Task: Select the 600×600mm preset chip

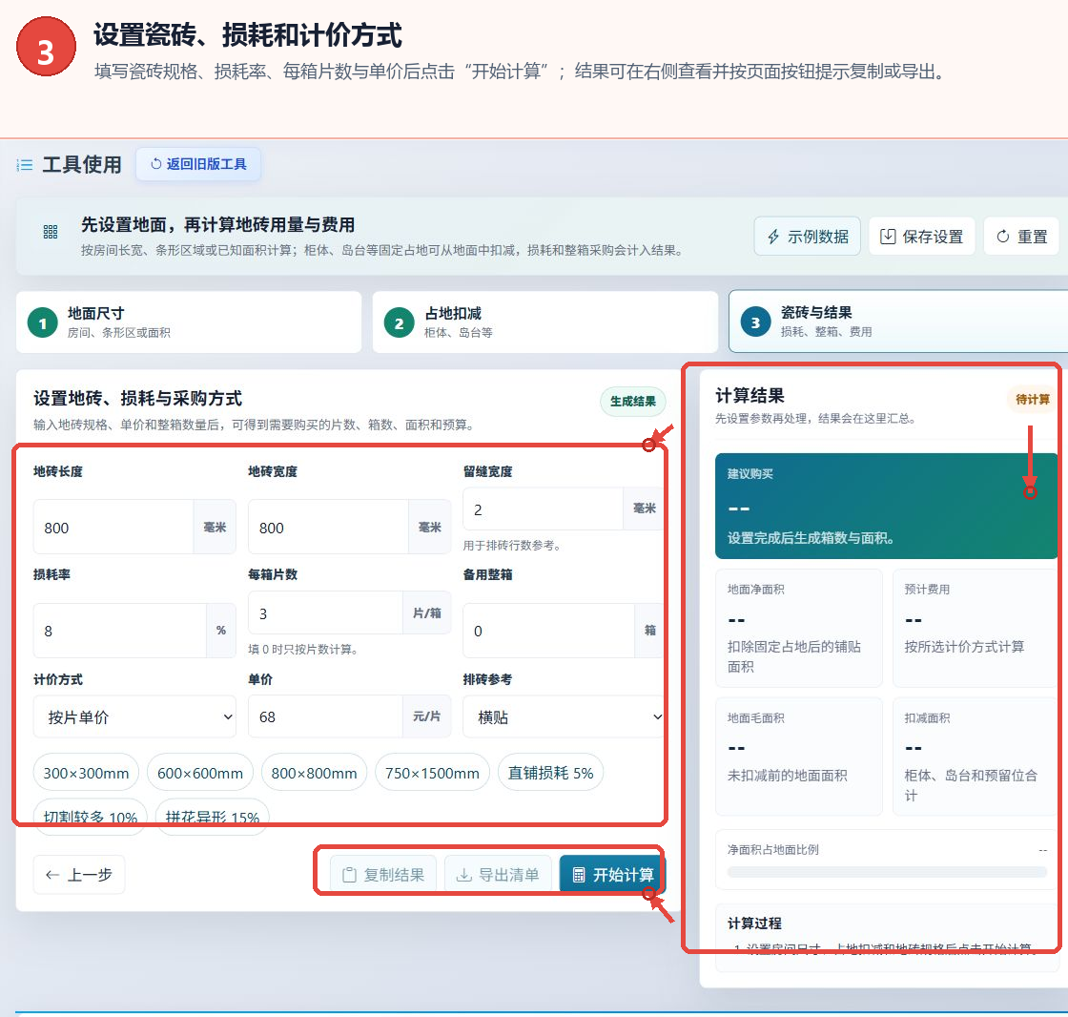Action: [x=200, y=773]
